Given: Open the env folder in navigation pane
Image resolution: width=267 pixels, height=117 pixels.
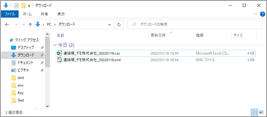Looking at the screenshot, I should [20, 85].
